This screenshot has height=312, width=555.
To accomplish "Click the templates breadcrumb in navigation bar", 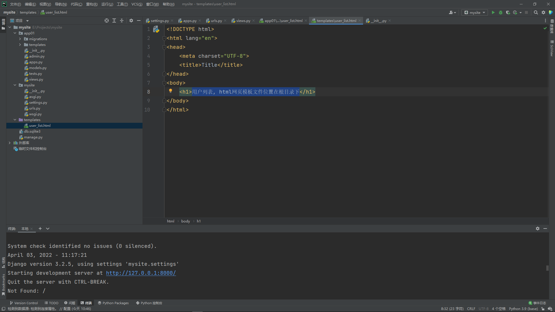I will (28, 12).
